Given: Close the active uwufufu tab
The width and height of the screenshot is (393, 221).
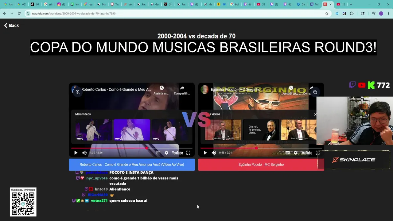Looking at the screenshot, I should [330, 4].
